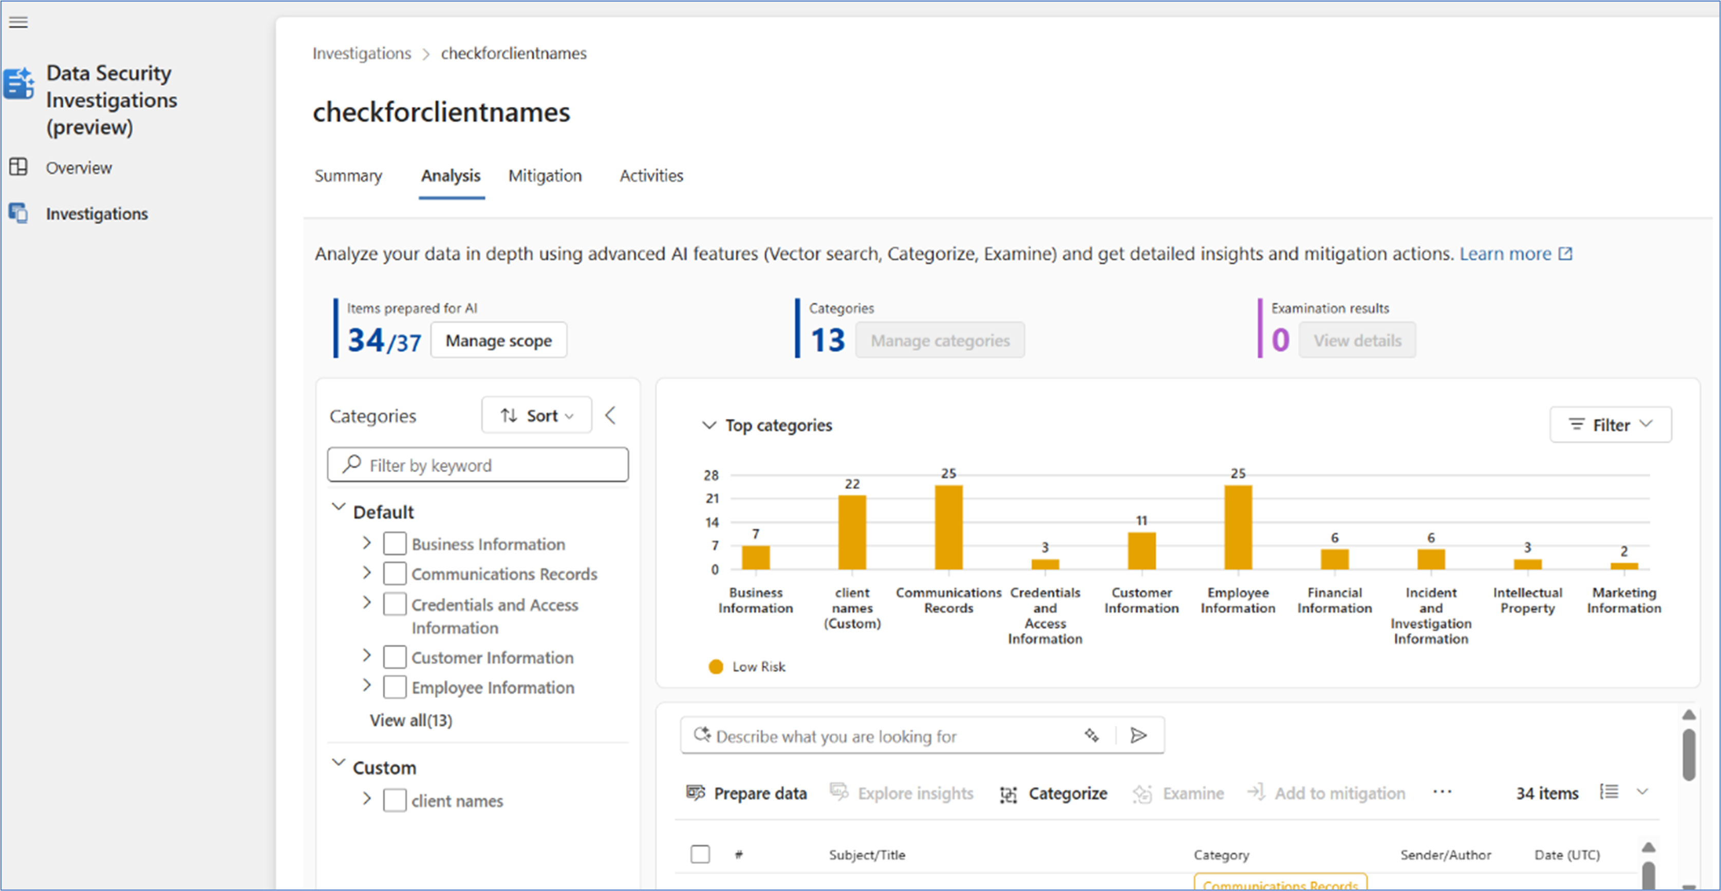
Task: Tick the select-all checkbox in table header
Action: click(700, 854)
